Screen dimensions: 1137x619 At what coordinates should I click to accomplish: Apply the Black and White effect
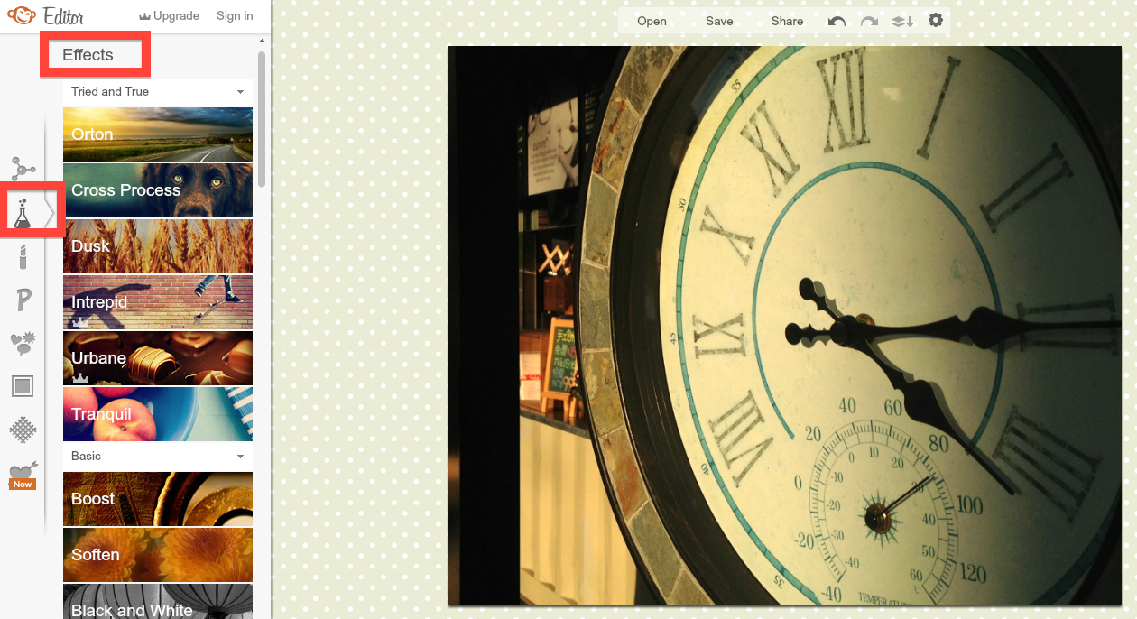coord(158,602)
